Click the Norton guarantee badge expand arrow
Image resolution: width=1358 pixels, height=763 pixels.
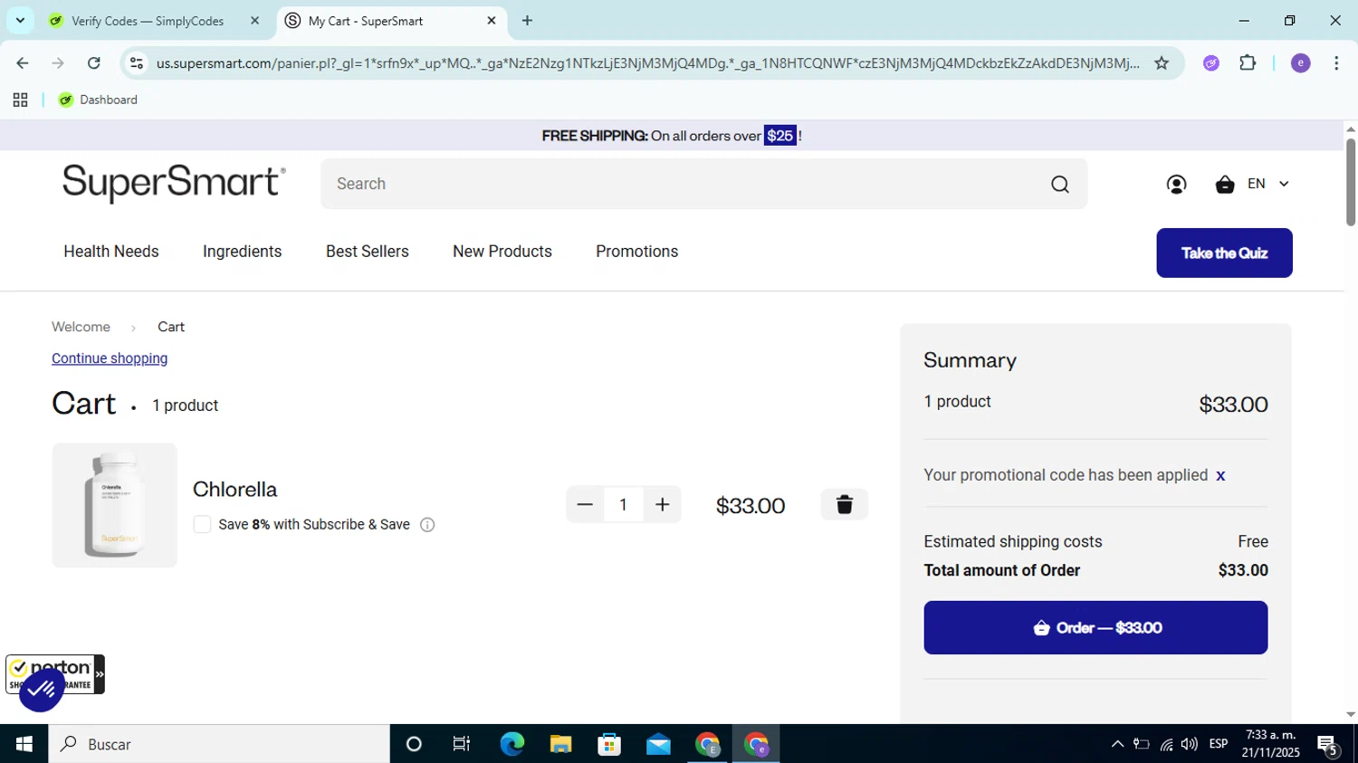(x=100, y=674)
